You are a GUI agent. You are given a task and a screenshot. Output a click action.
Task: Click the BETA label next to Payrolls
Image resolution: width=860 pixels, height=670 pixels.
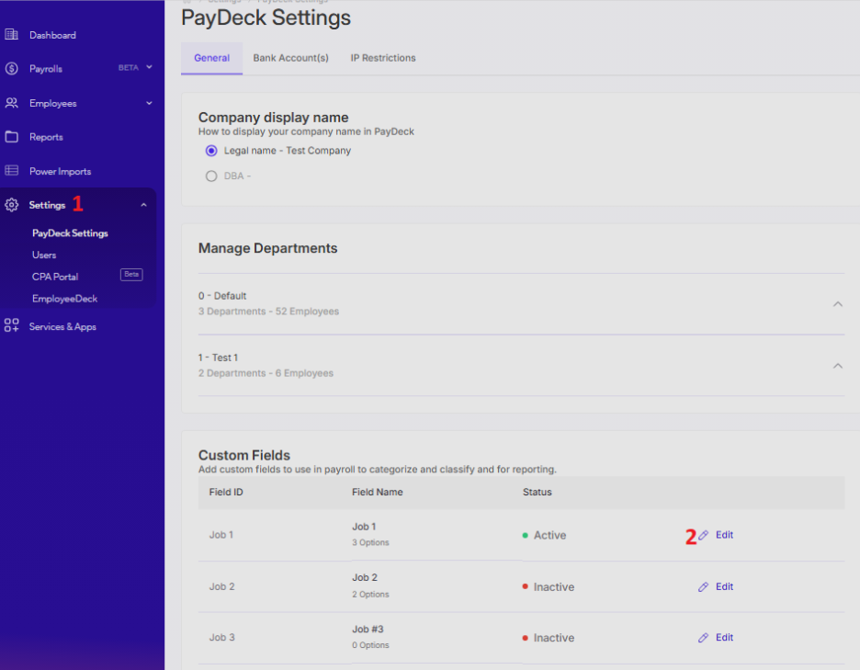pyautogui.click(x=129, y=67)
